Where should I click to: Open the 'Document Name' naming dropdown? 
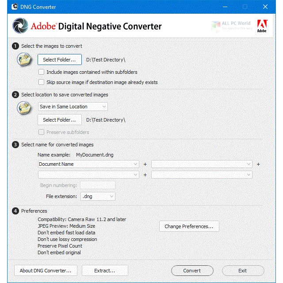tap(88, 164)
